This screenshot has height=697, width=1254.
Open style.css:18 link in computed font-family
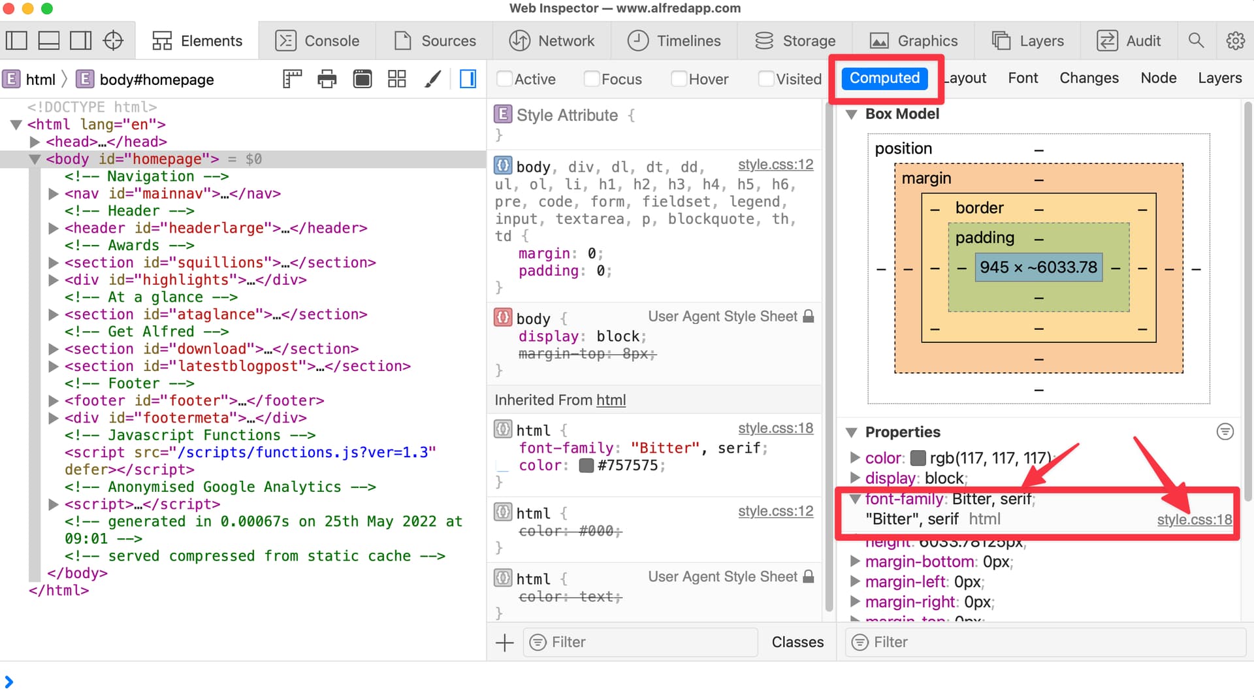pyautogui.click(x=1194, y=519)
